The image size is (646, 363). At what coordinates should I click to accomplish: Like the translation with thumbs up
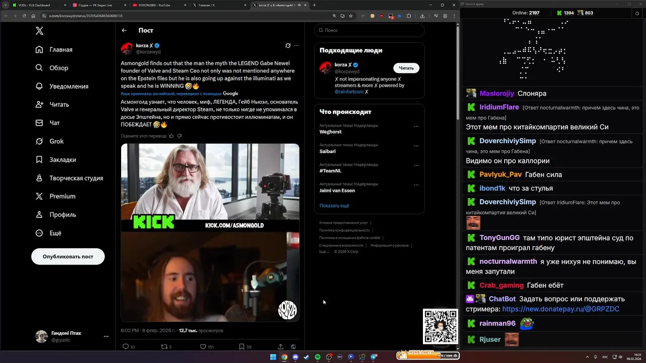coord(172,136)
